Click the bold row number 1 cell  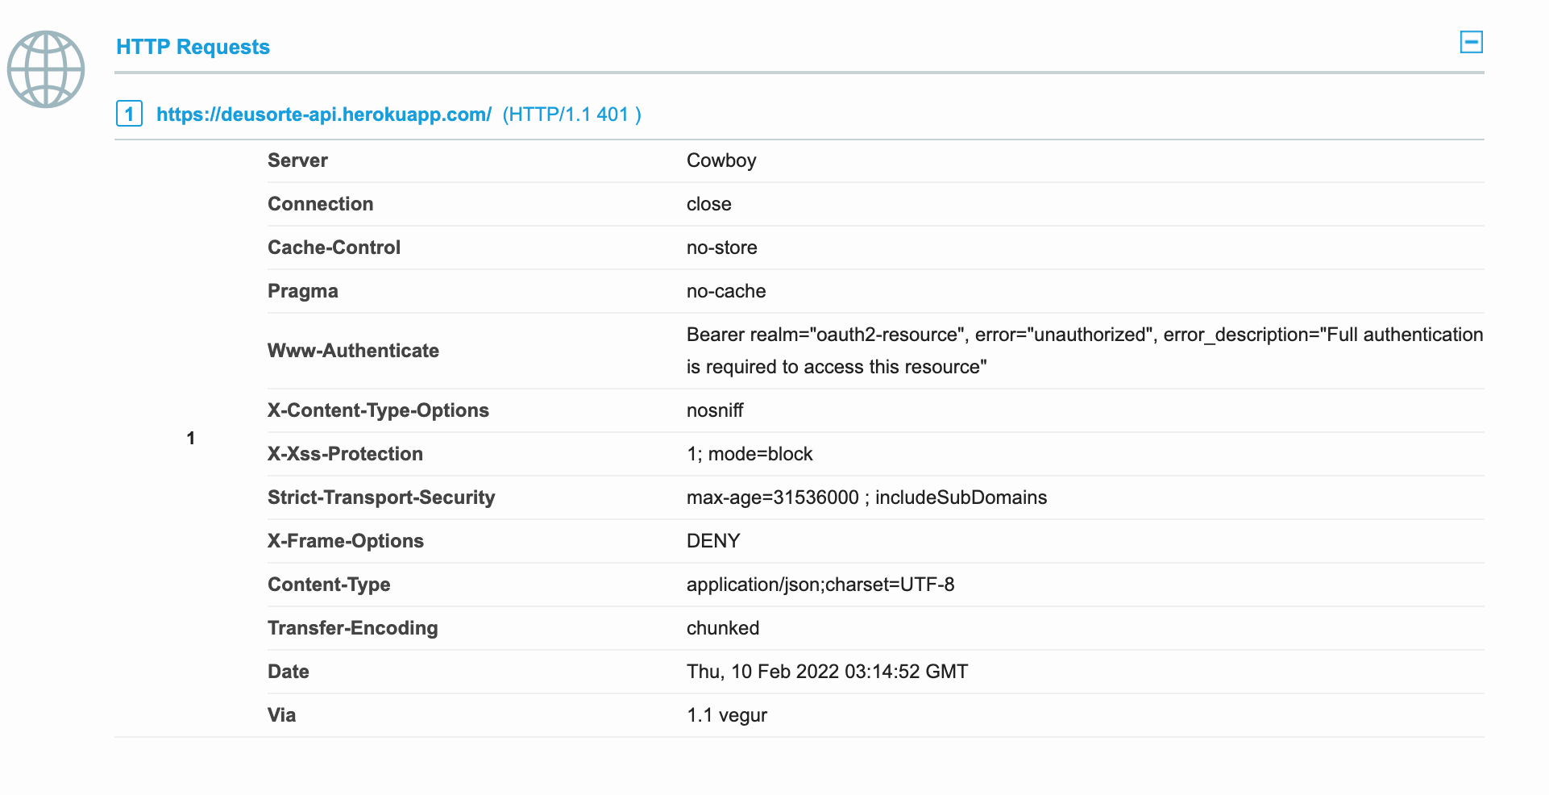click(x=191, y=438)
